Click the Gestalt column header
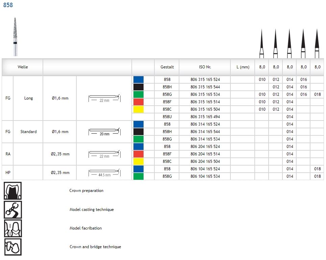Viewport: 326px width, 260px height. pyautogui.click(x=167, y=67)
